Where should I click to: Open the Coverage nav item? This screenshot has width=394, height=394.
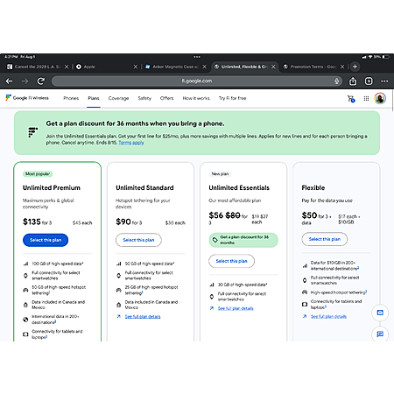tap(118, 98)
